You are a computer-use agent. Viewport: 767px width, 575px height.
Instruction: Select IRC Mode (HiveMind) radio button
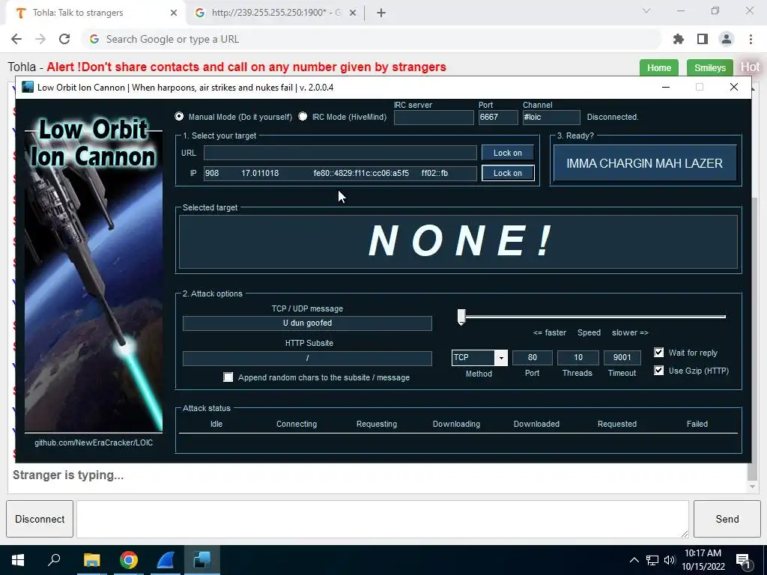coord(303,116)
